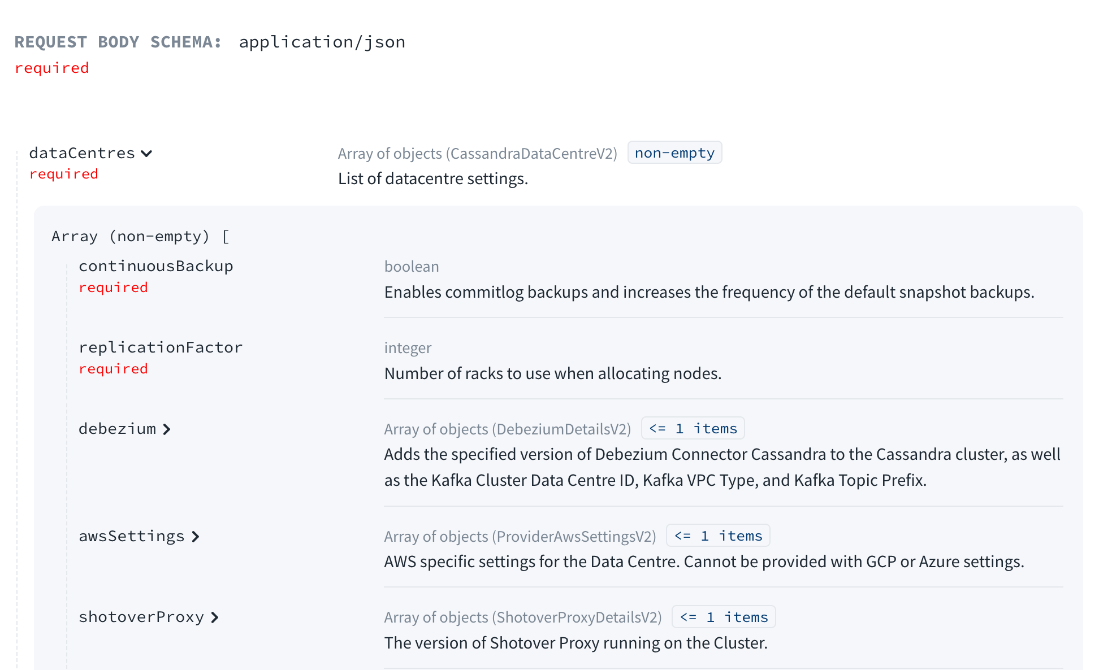Click the REQUEST BODY SCHEMA heading
This screenshot has width=1099, height=670.
(x=118, y=42)
